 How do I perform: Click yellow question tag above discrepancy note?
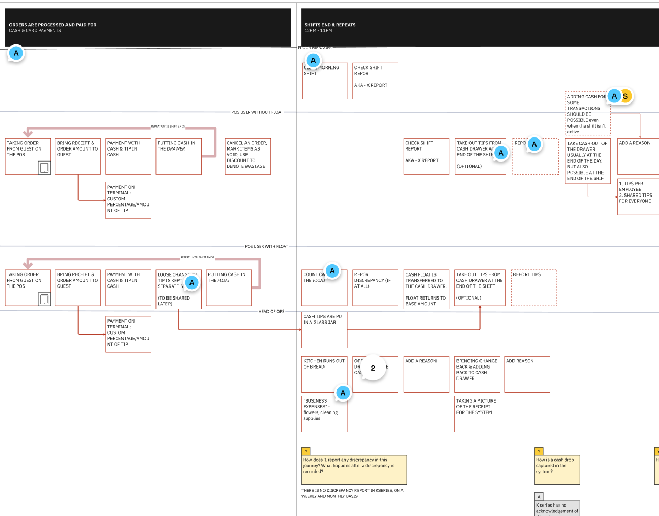[306, 451]
